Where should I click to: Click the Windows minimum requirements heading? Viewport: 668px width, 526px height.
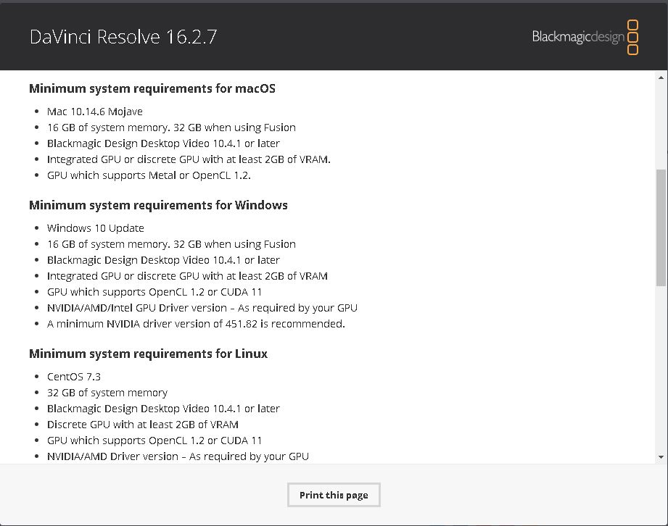(158, 205)
